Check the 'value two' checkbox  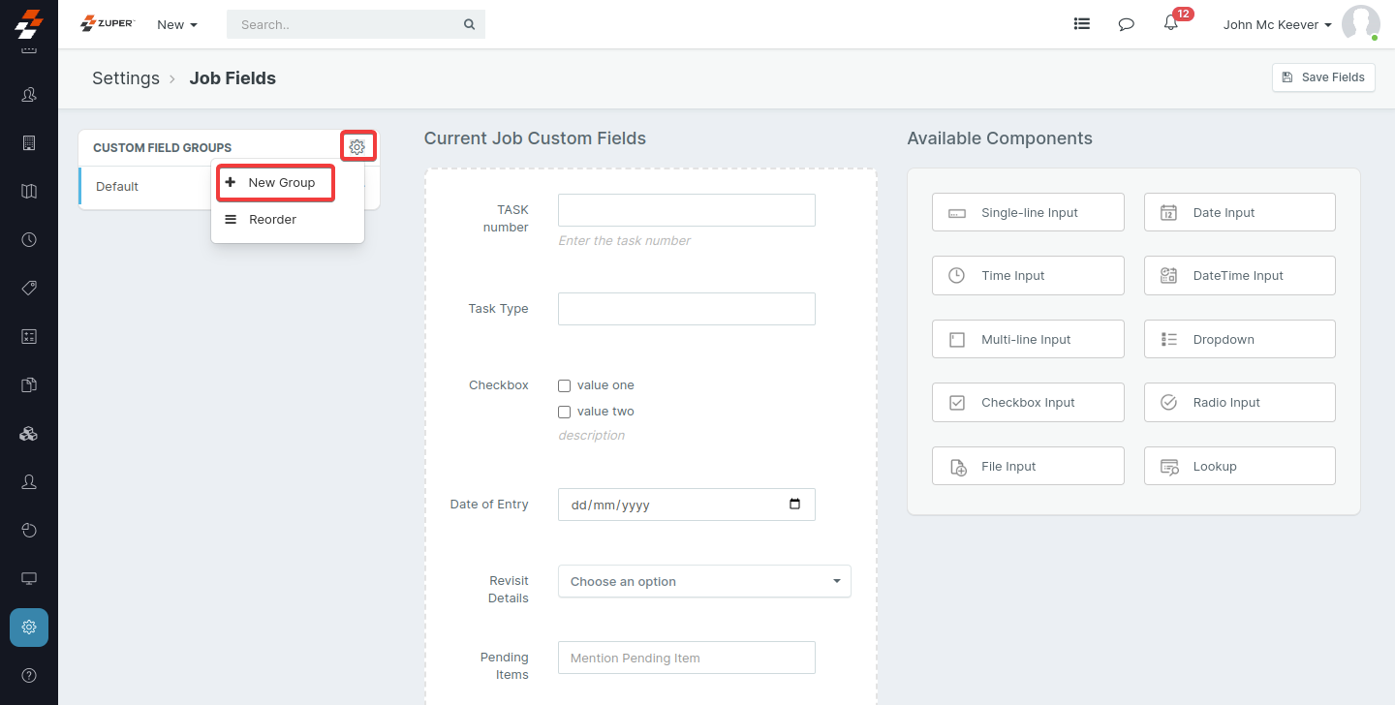click(x=565, y=412)
